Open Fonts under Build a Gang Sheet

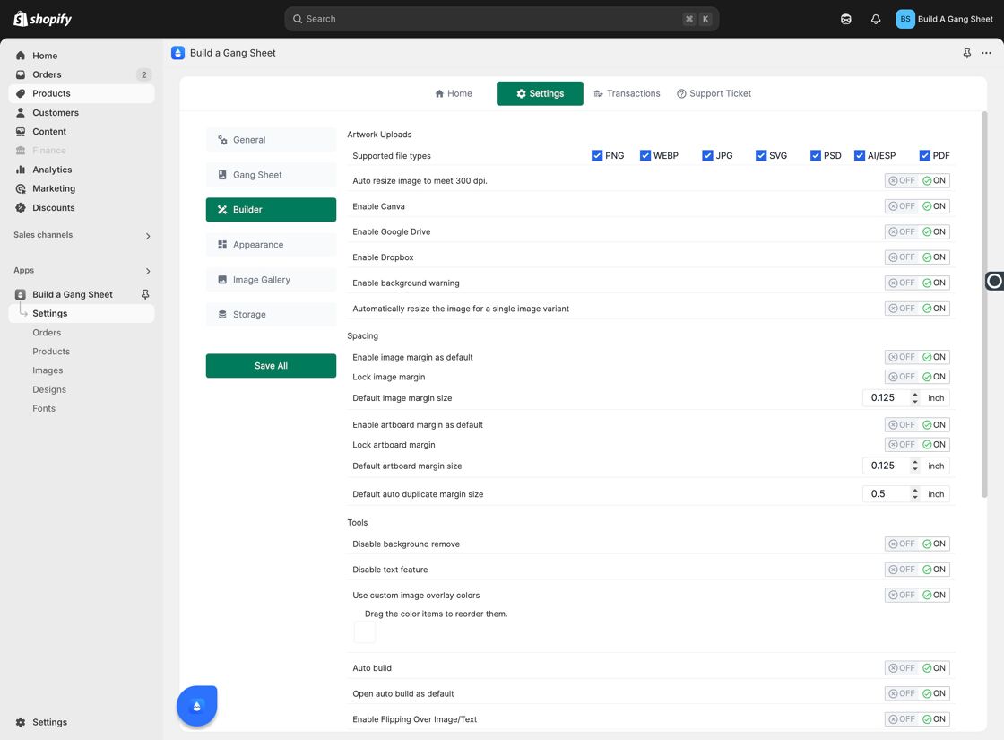(x=44, y=409)
